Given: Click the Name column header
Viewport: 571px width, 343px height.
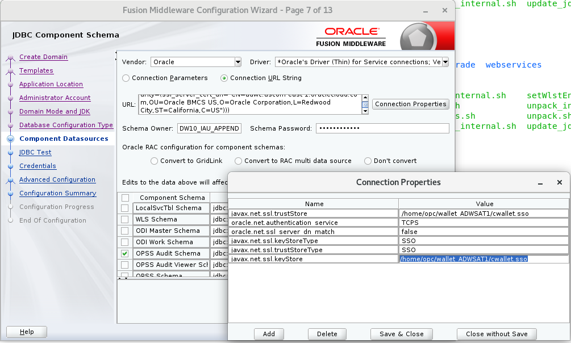Looking at the screenshot, I should coord(314,204).
